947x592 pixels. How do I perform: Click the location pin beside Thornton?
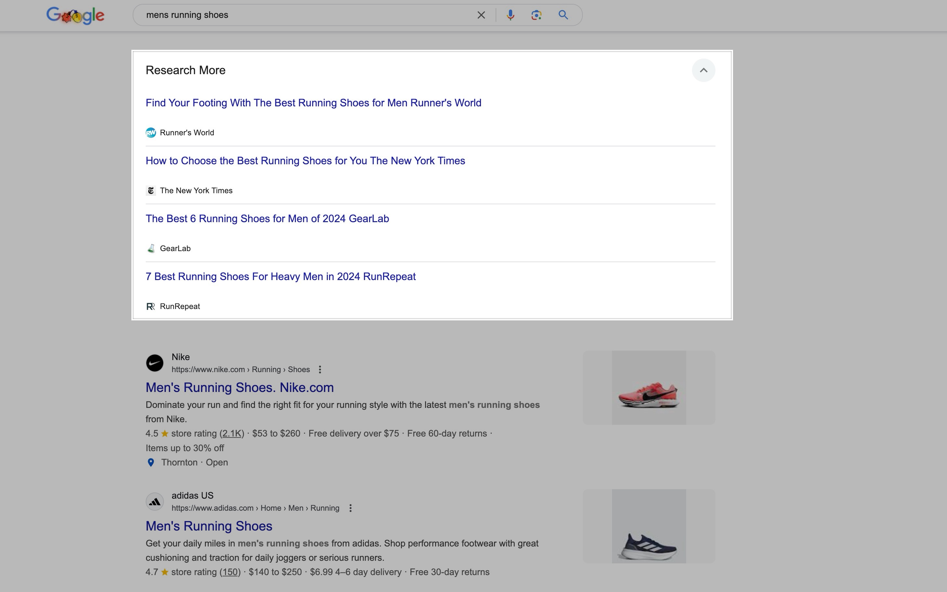pos(151,463)
